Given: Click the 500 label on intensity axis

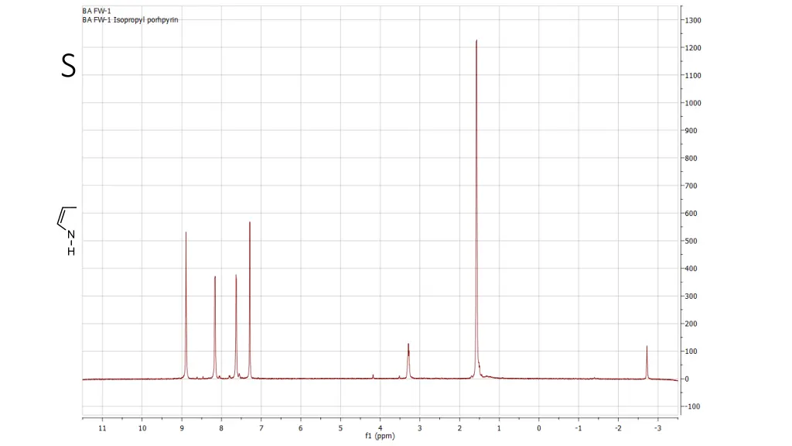Looking at the screenshot, I should [x=692, y=241].
